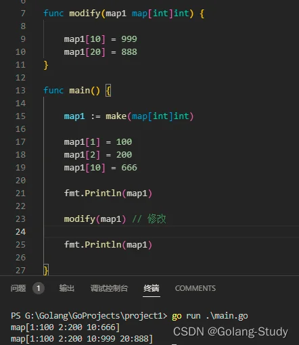Viewport: 299px width, 345px height.
Task: Click value 666 on line 19
Action: pos(129,168)
